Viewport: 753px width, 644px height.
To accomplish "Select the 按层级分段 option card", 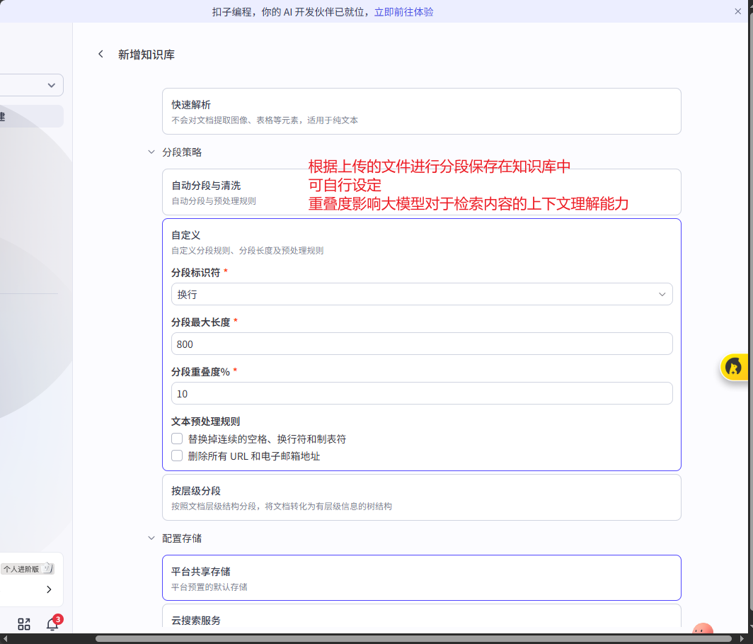I will 421,497.
